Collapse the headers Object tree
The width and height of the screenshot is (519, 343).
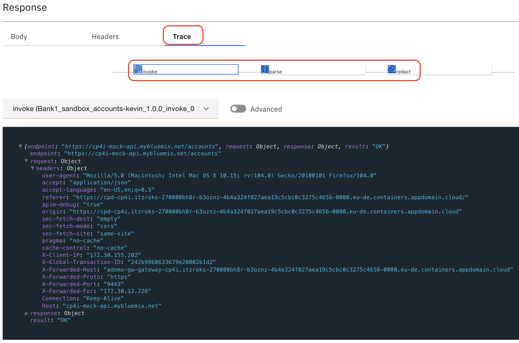[x=33, y=168]
